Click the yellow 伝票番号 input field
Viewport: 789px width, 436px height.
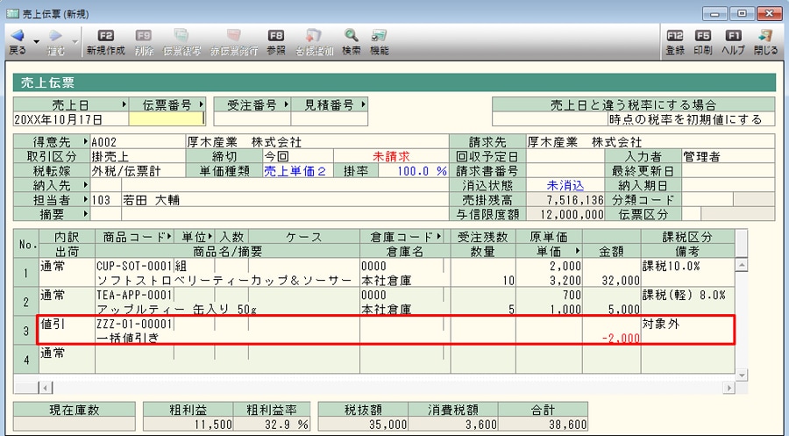167,118
